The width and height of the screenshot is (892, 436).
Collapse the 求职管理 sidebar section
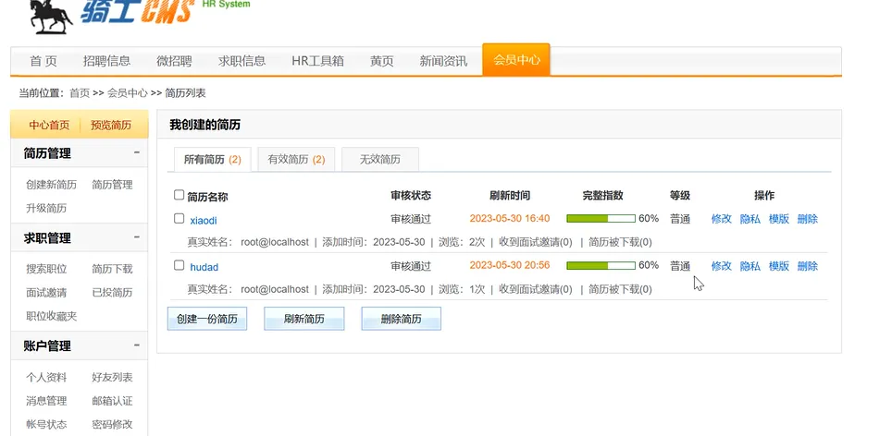137,238
